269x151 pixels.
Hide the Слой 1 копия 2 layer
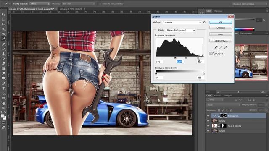(208, 126)
